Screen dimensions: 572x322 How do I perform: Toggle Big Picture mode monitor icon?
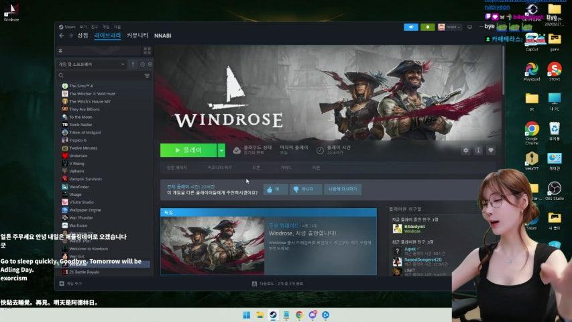pos(470,27)
